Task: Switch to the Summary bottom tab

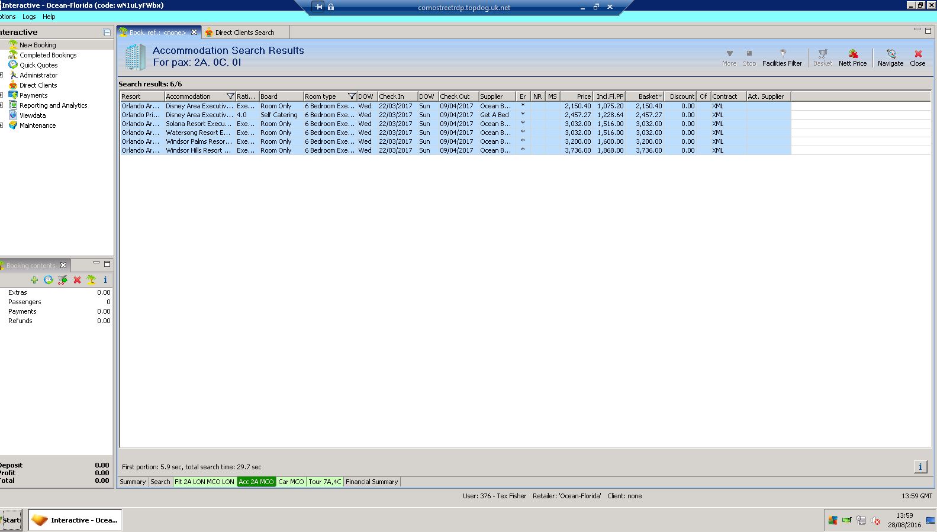Action: (x=133, y=482)
